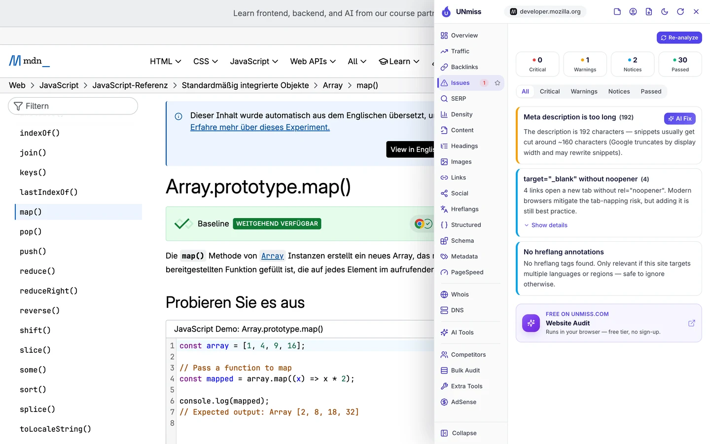The height and width of the screenshot is (444, 710).
Task: Open the 'Erfahre mehr über dieses Experiment' link
Action: 260,127
